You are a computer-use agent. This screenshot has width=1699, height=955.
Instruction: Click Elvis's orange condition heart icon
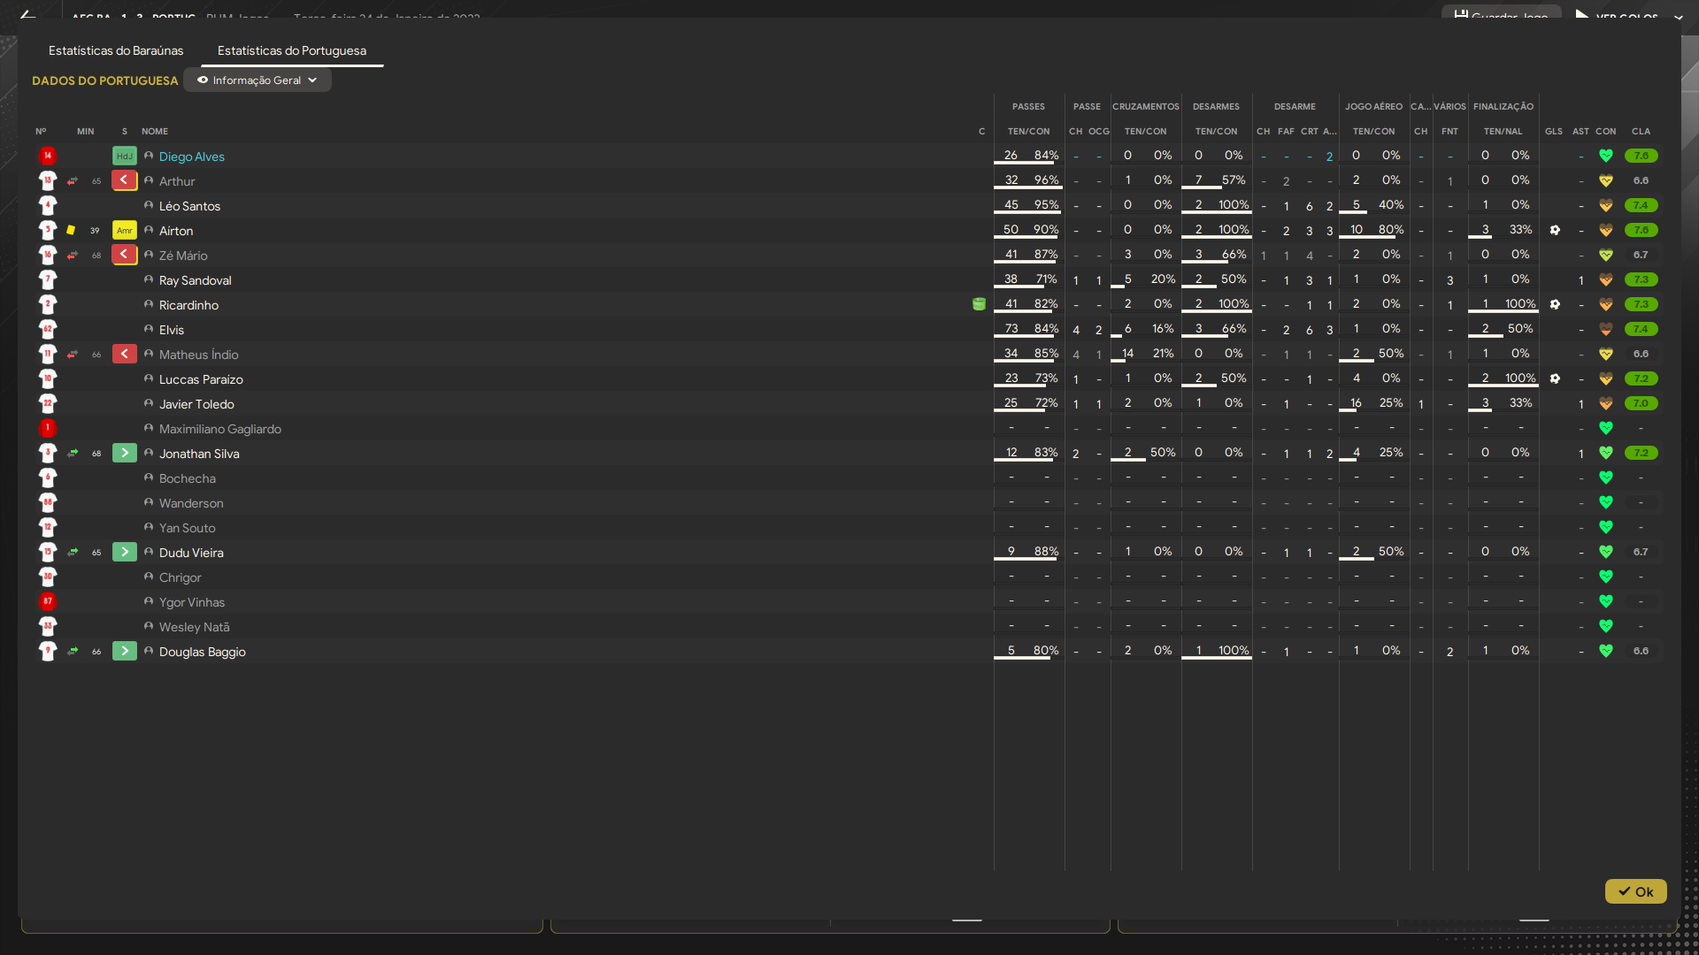(1606, 329)
